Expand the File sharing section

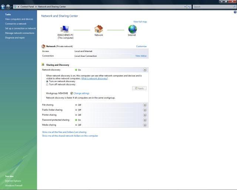point(145,105)
